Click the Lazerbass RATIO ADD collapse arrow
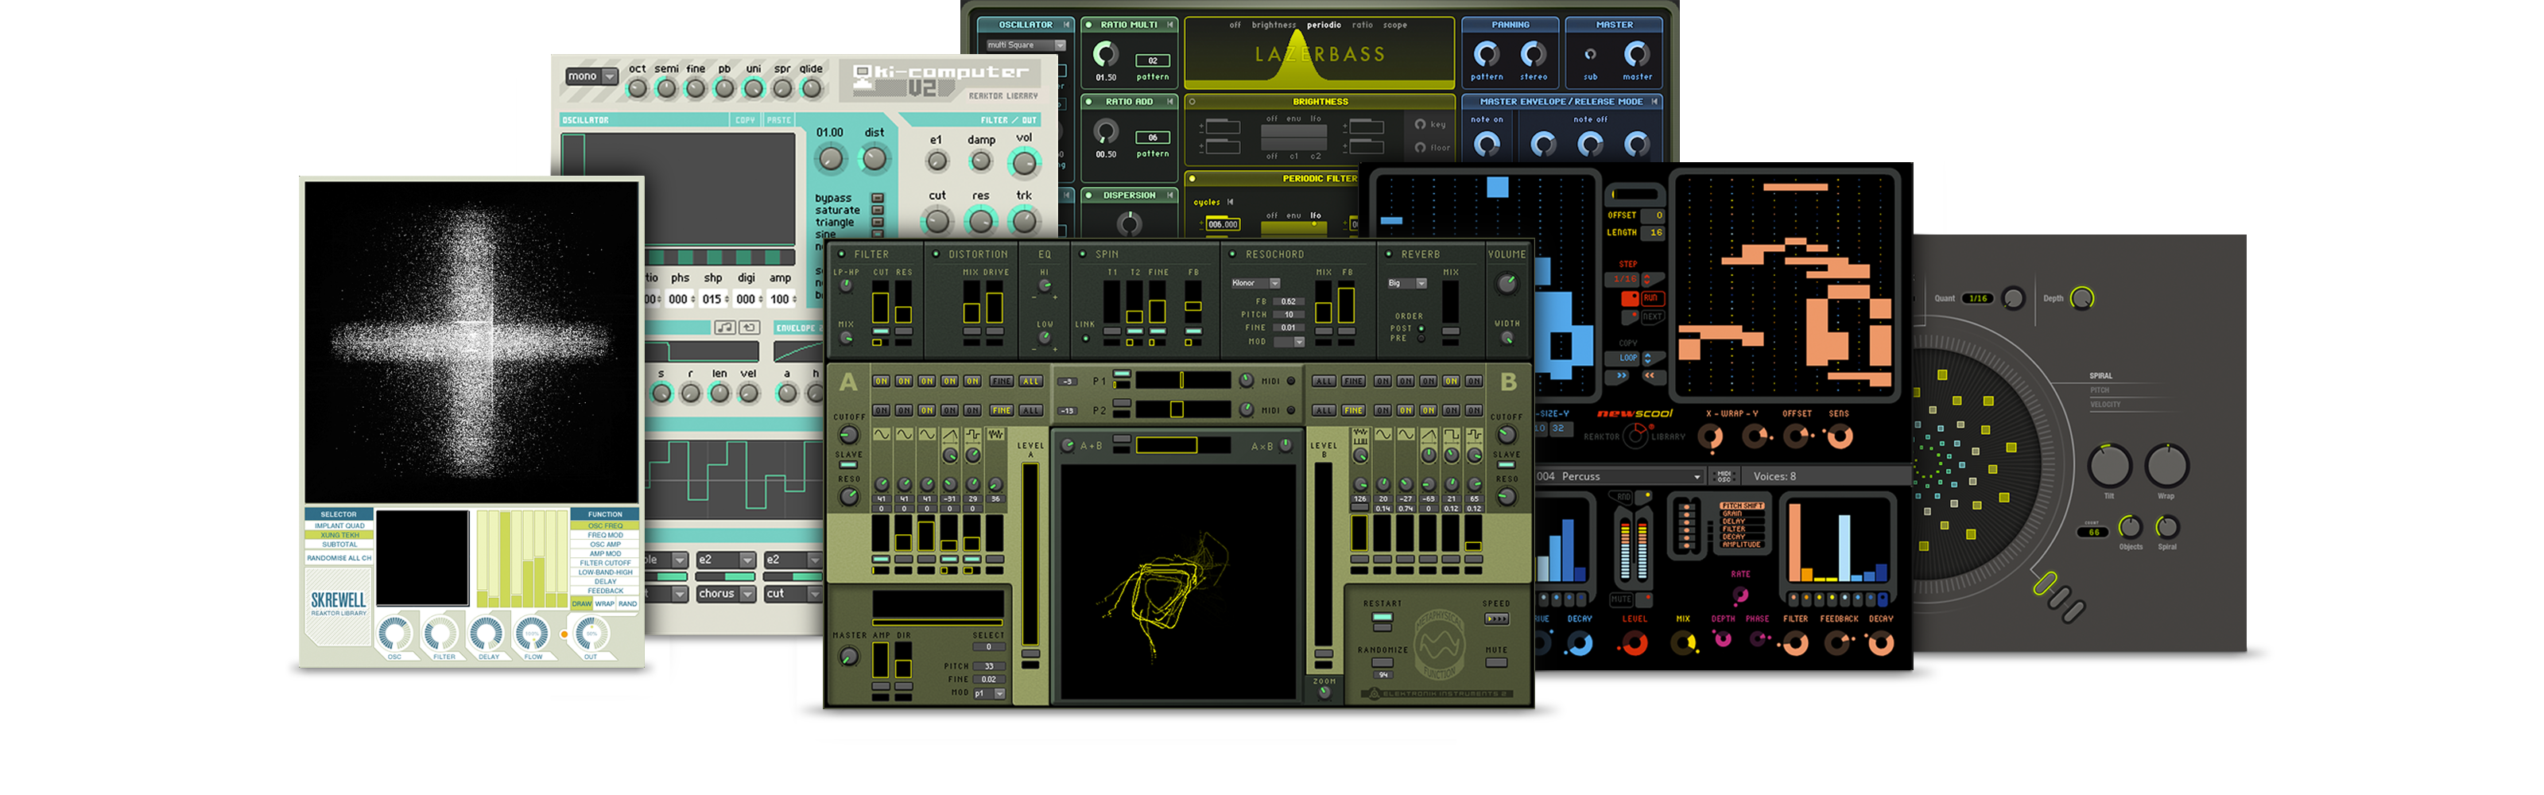Viewport: 2544px width, 795px height. pos(1170,102)
